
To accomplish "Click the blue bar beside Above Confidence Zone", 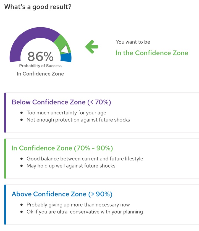I will pos(5,205).
